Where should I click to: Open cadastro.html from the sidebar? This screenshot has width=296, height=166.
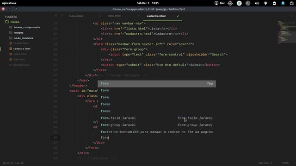(22, 48)
